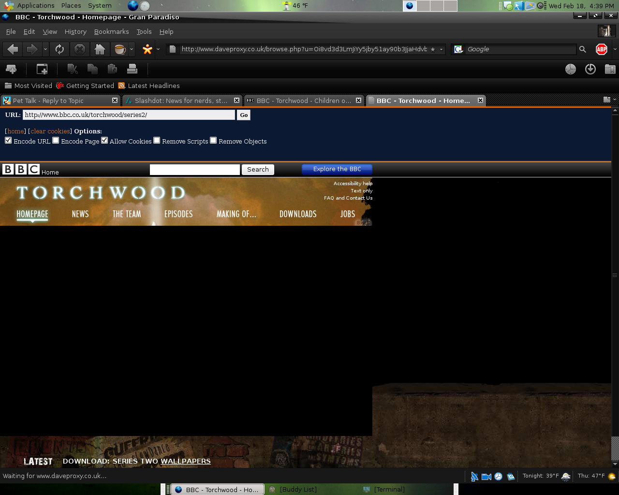This screenshot has height=495, width=619.
Task: Go back with the Back arrow button
Action: point(13,49)
